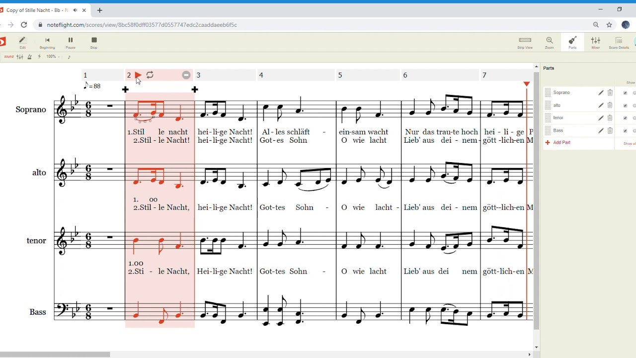Edit the Soprano part with the pencil icon
Viewport: 636px width, 358px height.
[x=601, y=92]
